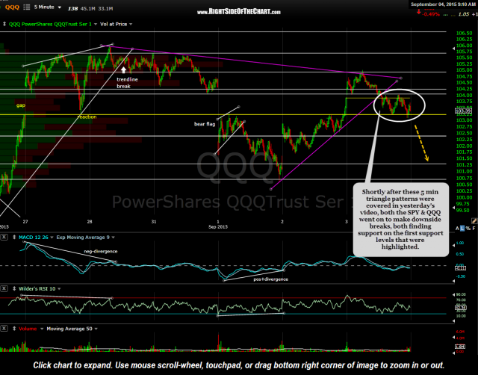Toggle the A (auto) axis scale button
Viewport: 478px width, 375px height.
[x=457, y=229]
